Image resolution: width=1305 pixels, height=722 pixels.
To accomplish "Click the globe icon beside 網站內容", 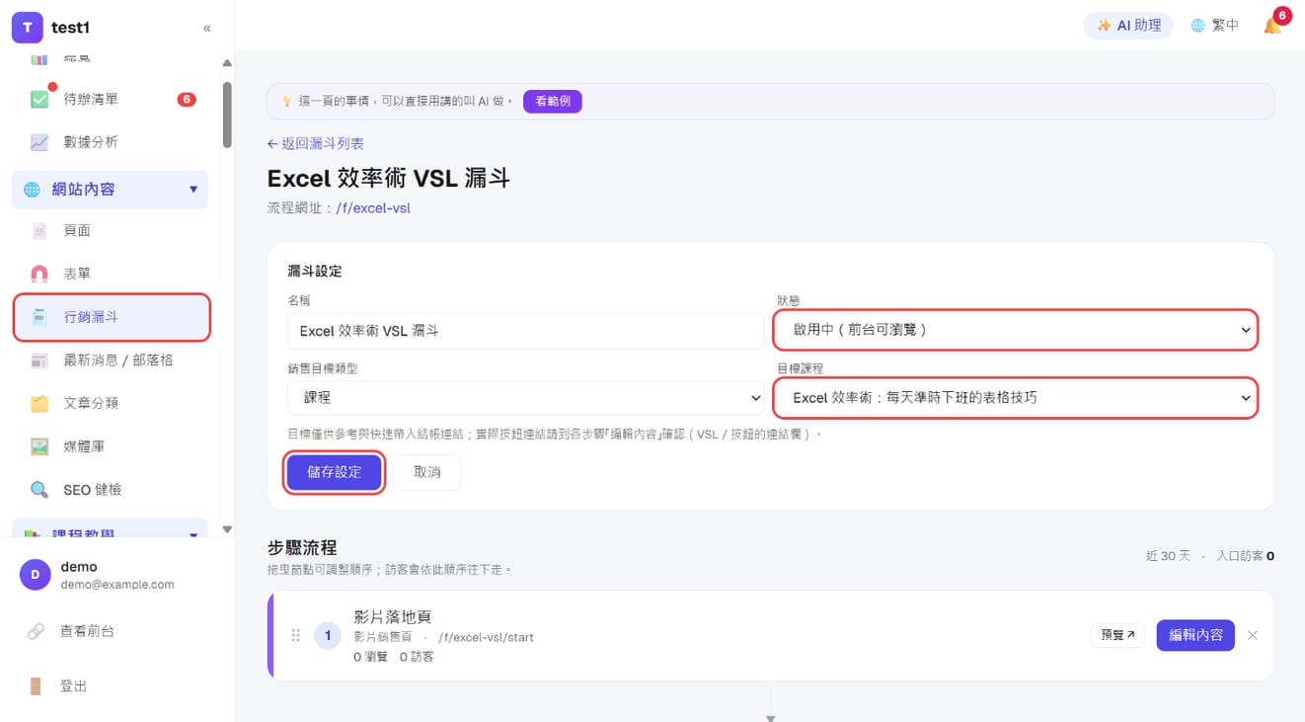I will 32,189.
